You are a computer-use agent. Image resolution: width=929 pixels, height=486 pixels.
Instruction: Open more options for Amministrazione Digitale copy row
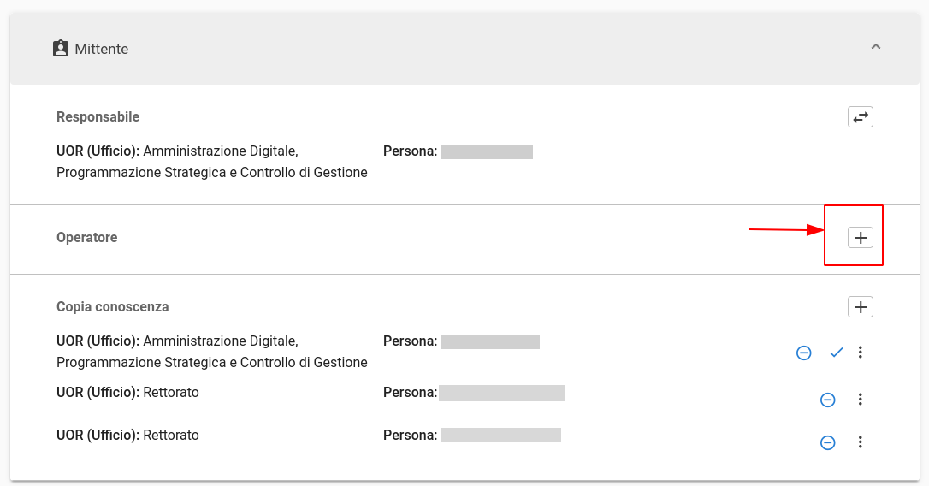pyautogui.click(x=861, y=353)
